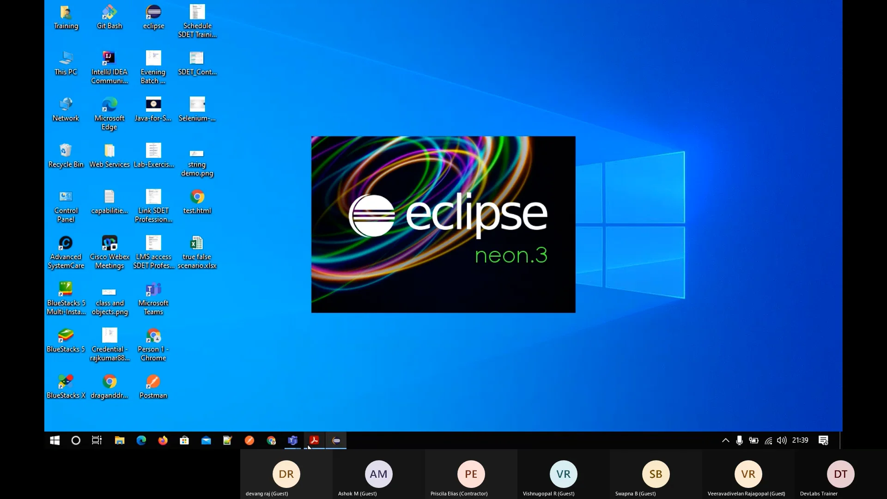Image resolution: width=887 pixels, height=499 pixels.
Task: Open the Advanced SystemCare shortcut
Action: pos(66,252)
